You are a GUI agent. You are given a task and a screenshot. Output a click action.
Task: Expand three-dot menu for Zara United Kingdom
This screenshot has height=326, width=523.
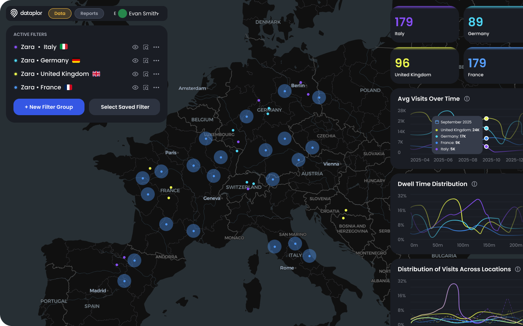point(156,74)
